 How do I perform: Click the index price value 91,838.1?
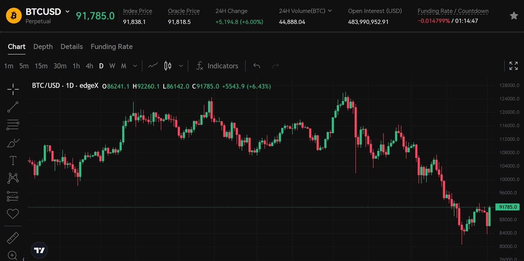134,21
